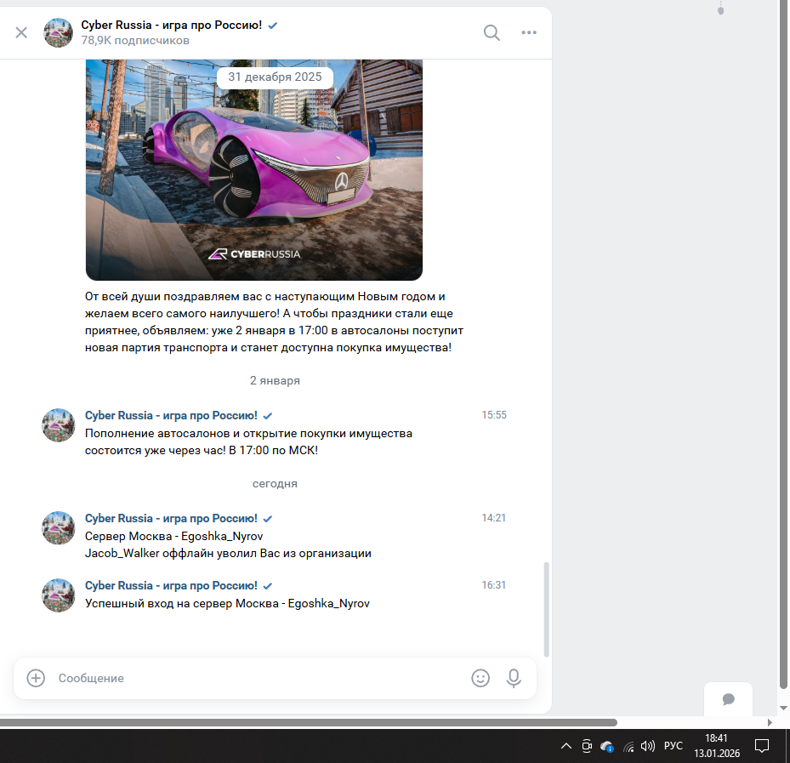Click the 'сегодня' date separator

(275, 483)
